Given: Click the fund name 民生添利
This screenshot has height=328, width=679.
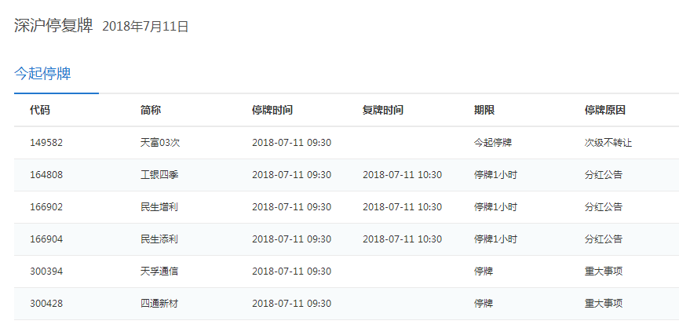Looking at the screenshot, I should pyautogui.click(x=159, y=239).
